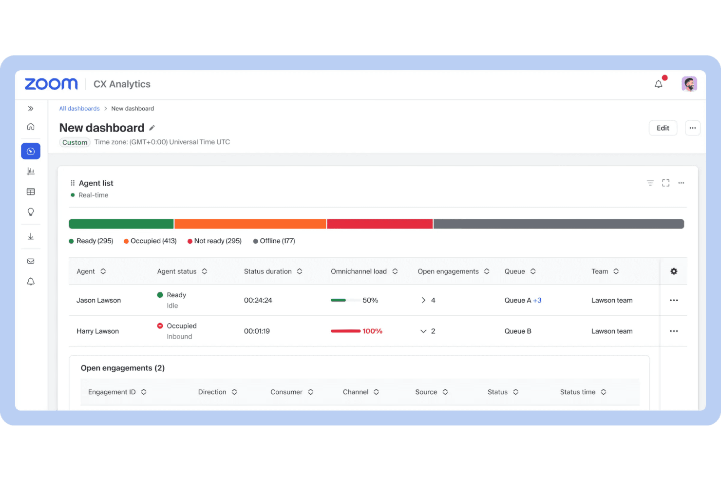
Task: Open dashboard more options button
Action: pos(693,128)
